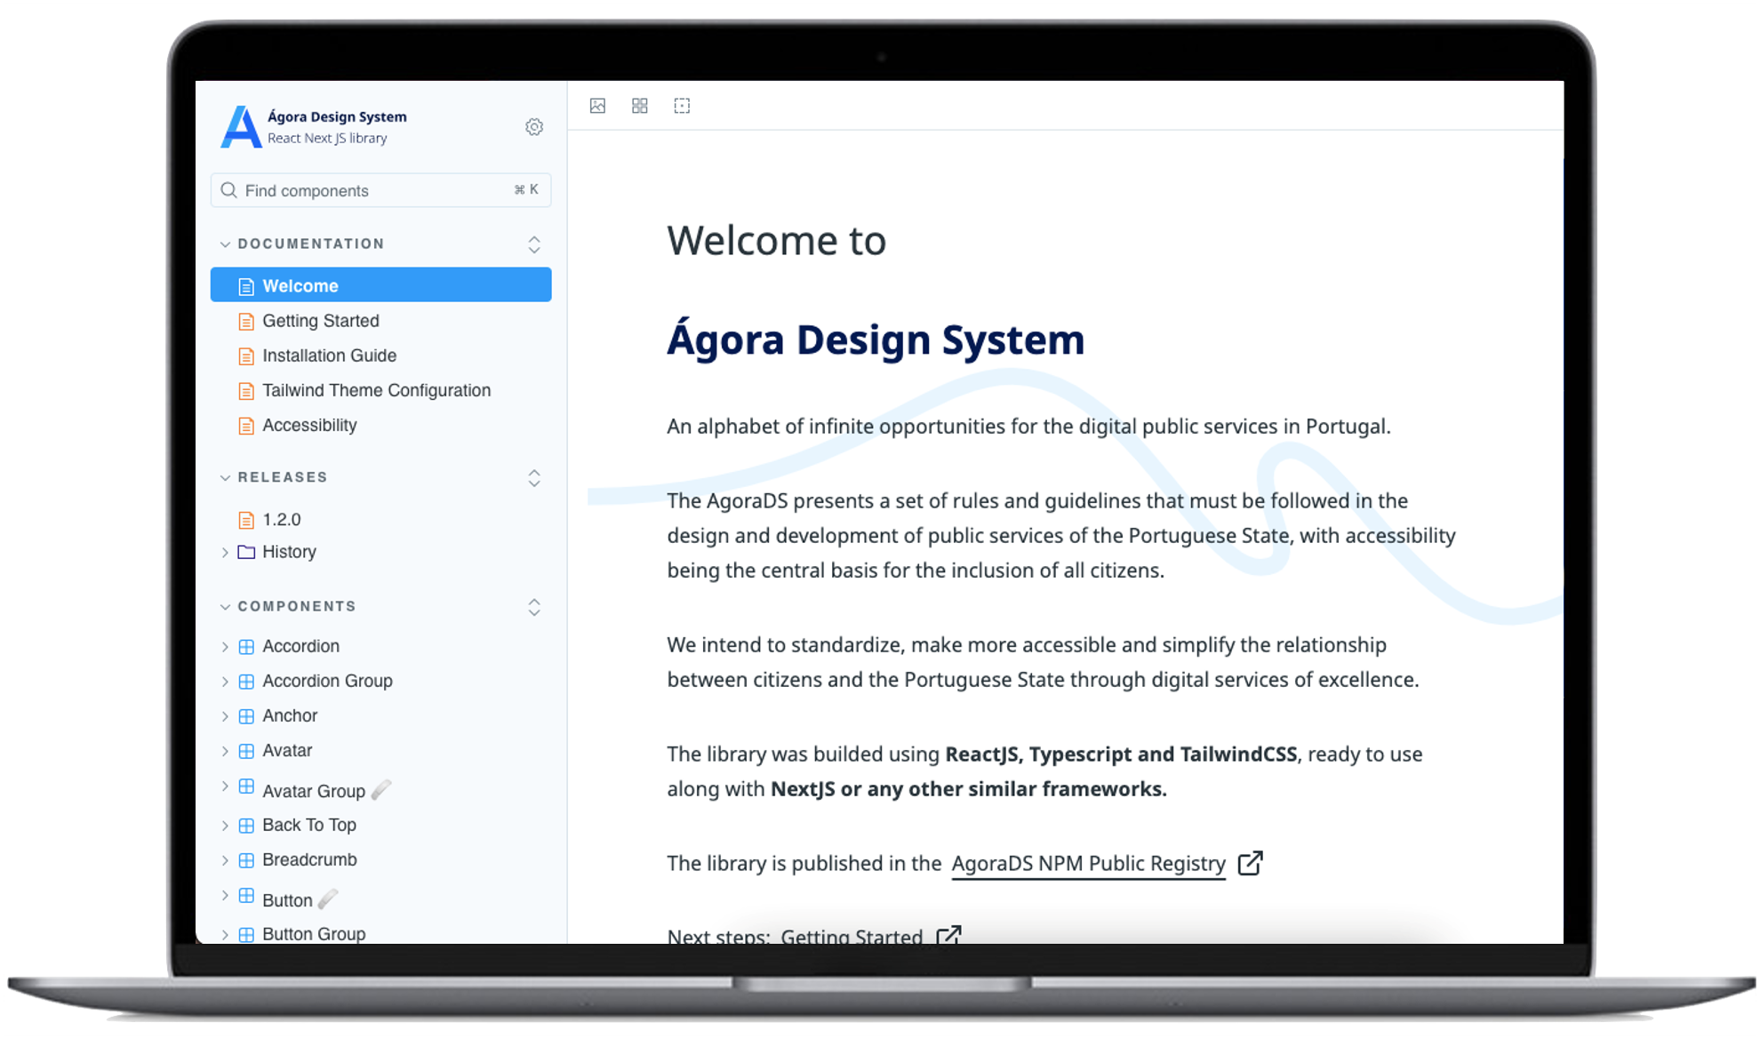Select the Welcome document

380,285
